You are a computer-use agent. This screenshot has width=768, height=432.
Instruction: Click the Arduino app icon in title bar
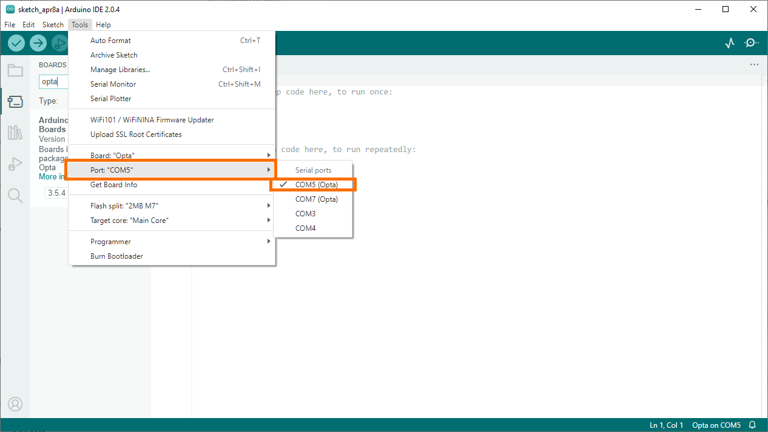tap(10, 9)
